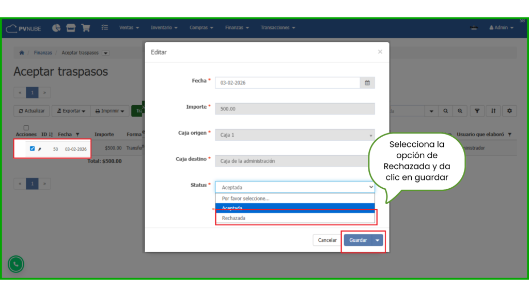Screen dimensions: 529x297
Task: Click the filter funnel icon in toolbar
Action: pos(477,111)
